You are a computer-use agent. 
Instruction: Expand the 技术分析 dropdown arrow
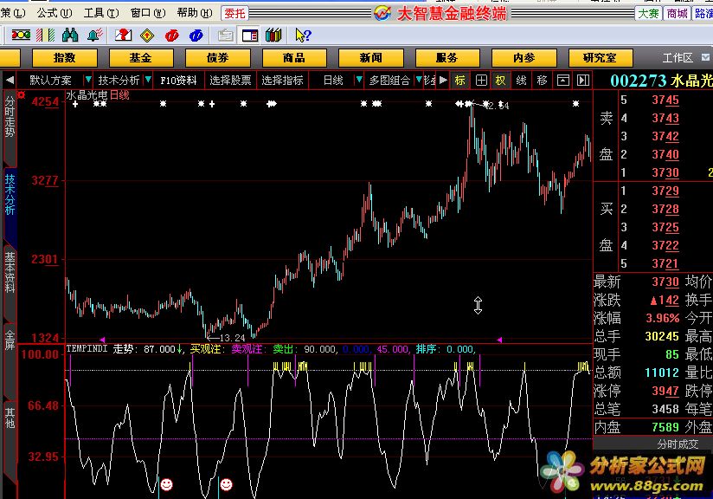(148, 80)
